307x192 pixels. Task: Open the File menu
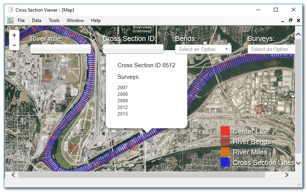click(21, 20)
